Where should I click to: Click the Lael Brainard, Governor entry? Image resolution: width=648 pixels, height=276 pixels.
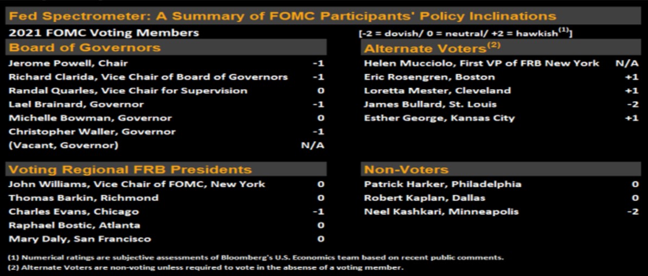pyautogui.click(x=76, y=104)
